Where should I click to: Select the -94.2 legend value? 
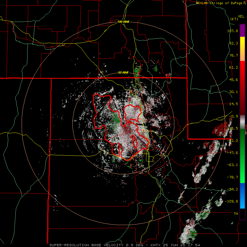232,189
